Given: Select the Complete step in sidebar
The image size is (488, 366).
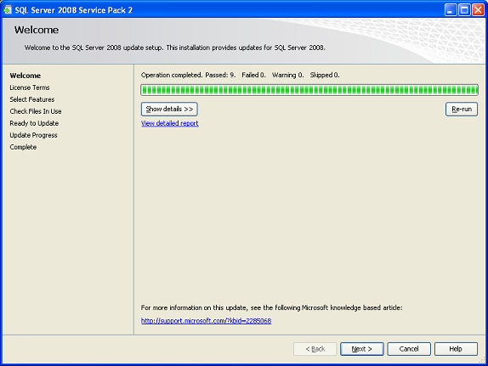Looking at the screenshot, I should point(23,147).
